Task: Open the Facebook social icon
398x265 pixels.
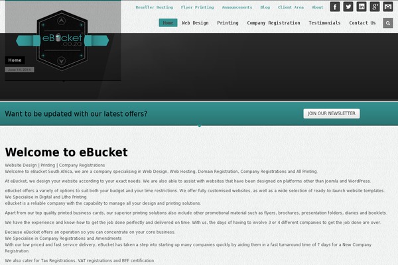Action: point(335,7)
